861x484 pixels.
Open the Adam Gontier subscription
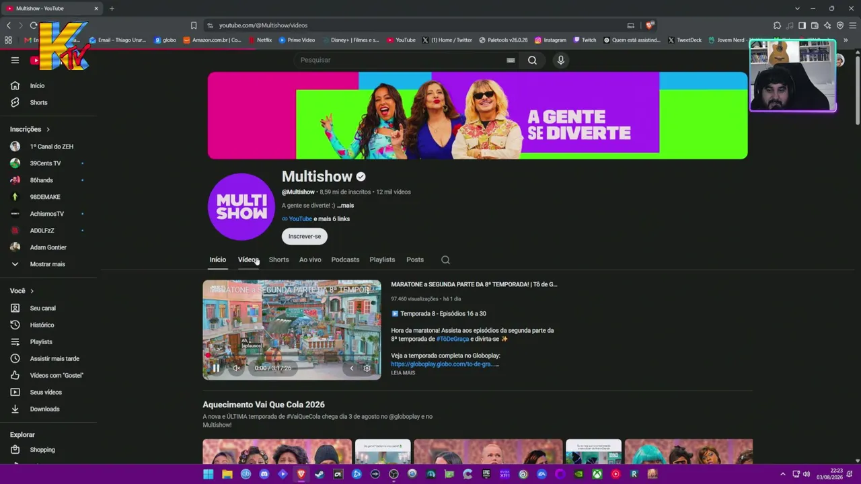tap(48, 247)
